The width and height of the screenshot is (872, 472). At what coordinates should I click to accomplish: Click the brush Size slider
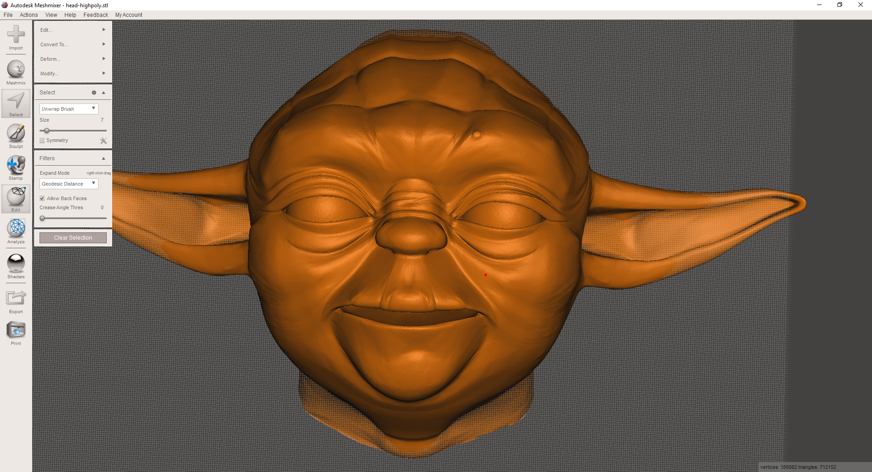(x=73, y=131)
